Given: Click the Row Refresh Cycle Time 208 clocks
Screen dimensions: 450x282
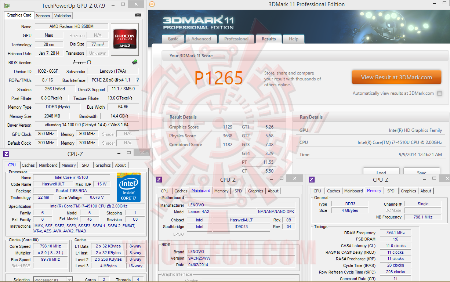Looking at the screenshot, I should point(395,272).
